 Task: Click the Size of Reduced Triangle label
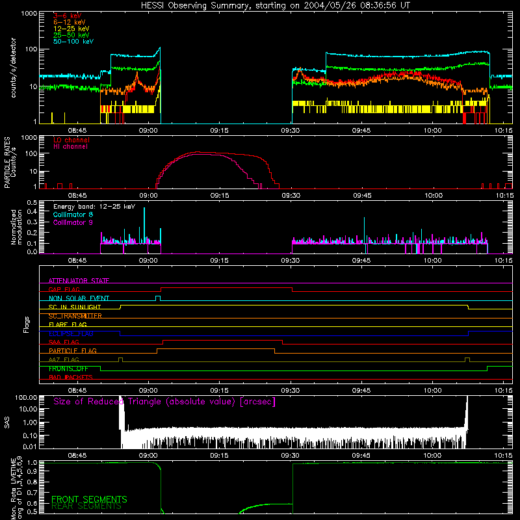coord(164,402)
